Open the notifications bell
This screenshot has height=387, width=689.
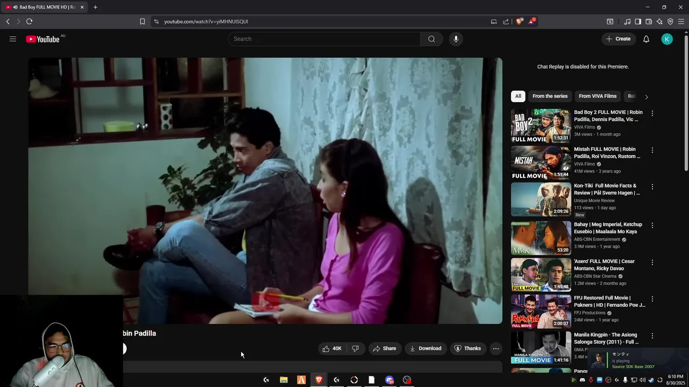coord(646,39)
